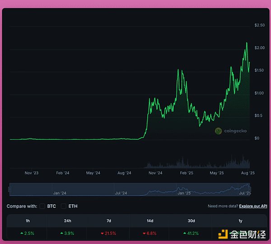
Task: Select the 24h performance column header
Action: [x=68, y=221]
